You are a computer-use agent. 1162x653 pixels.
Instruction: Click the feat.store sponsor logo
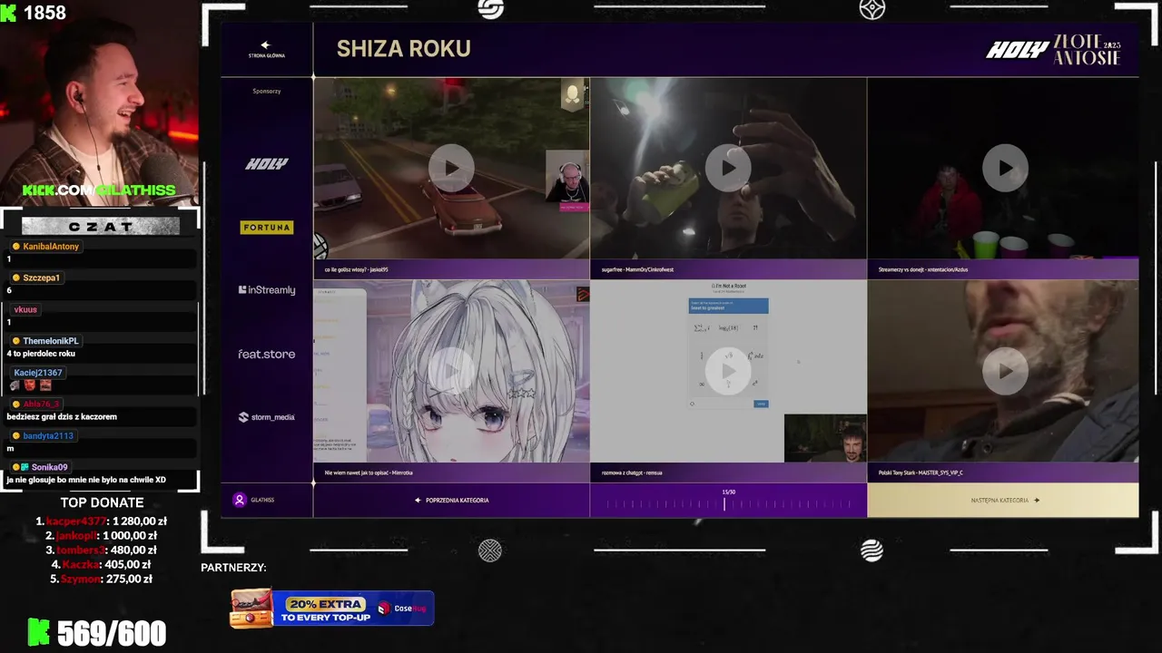point(267,354)
